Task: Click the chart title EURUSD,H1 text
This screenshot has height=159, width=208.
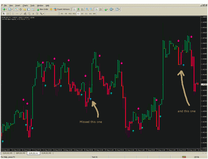Action: click(x=7, y=18)
